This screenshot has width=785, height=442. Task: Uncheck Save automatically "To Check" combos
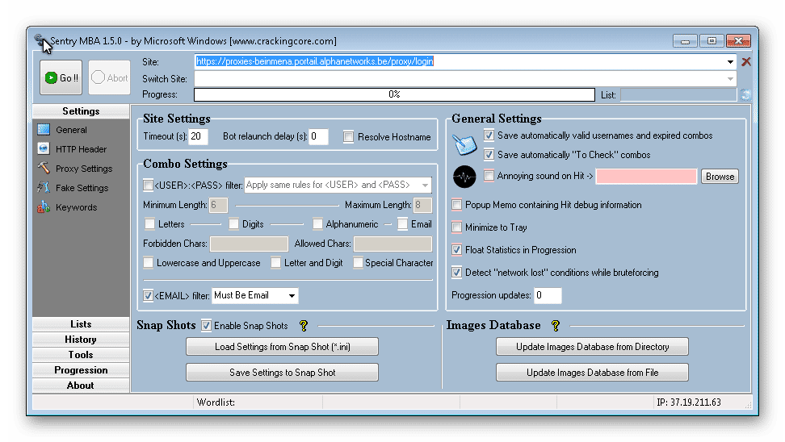click(x=489, y=155)
